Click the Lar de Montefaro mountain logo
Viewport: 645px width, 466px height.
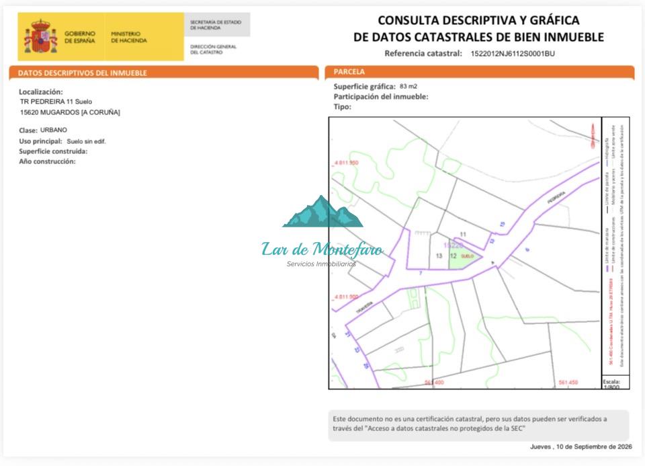tap(323, 212)
